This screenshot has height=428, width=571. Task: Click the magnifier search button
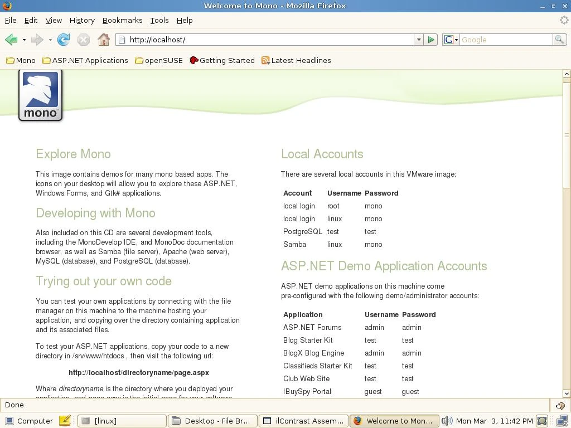(559, 40)
